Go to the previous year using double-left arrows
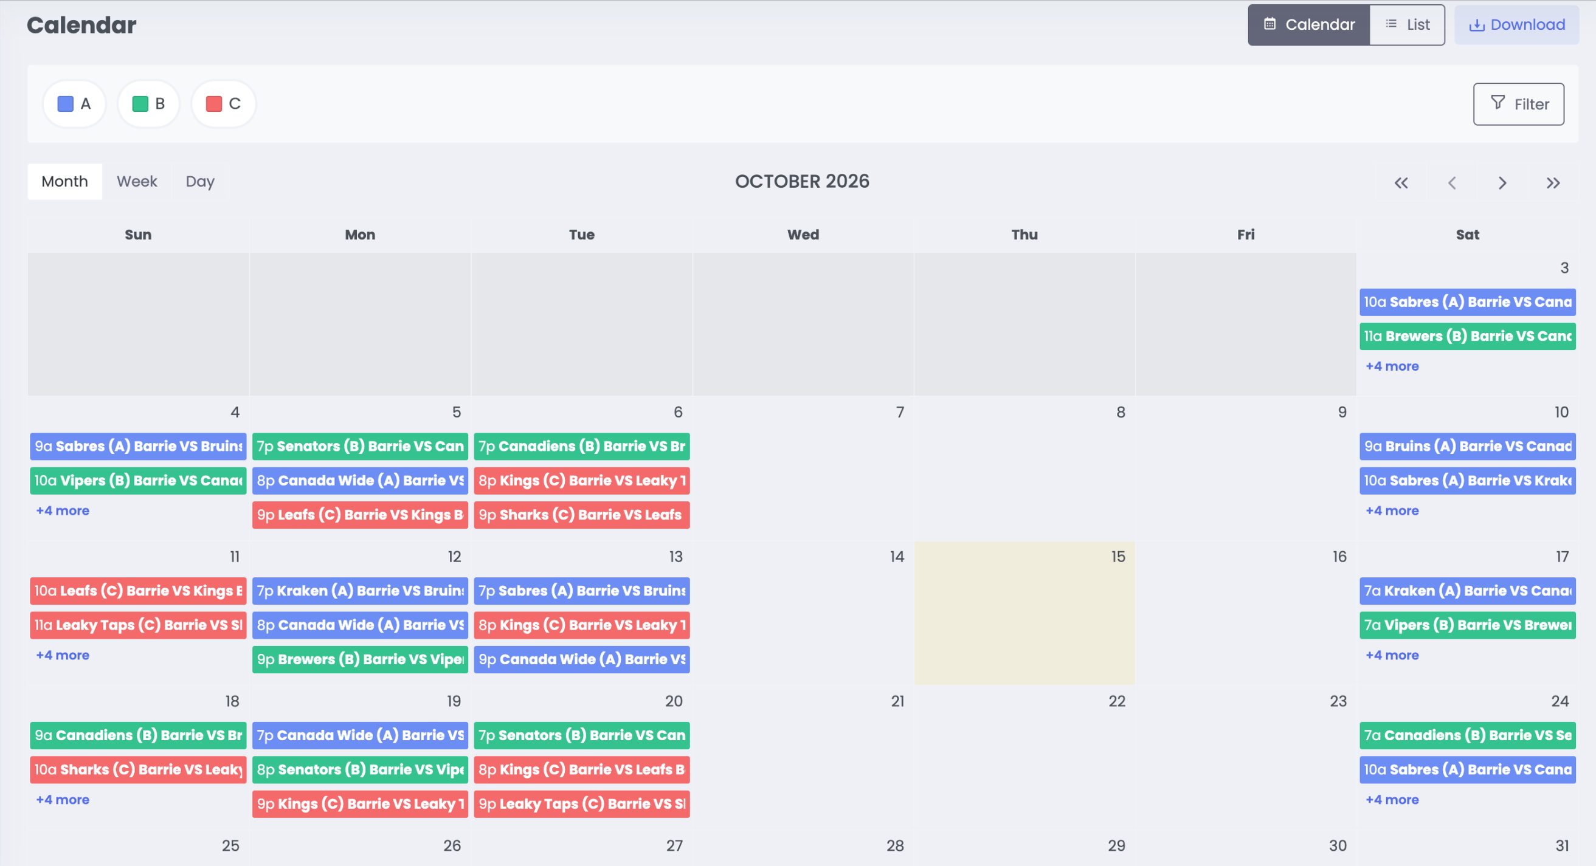This screenshot has width=1596, height=866. pyautogui.click(x=1401, y=183)
